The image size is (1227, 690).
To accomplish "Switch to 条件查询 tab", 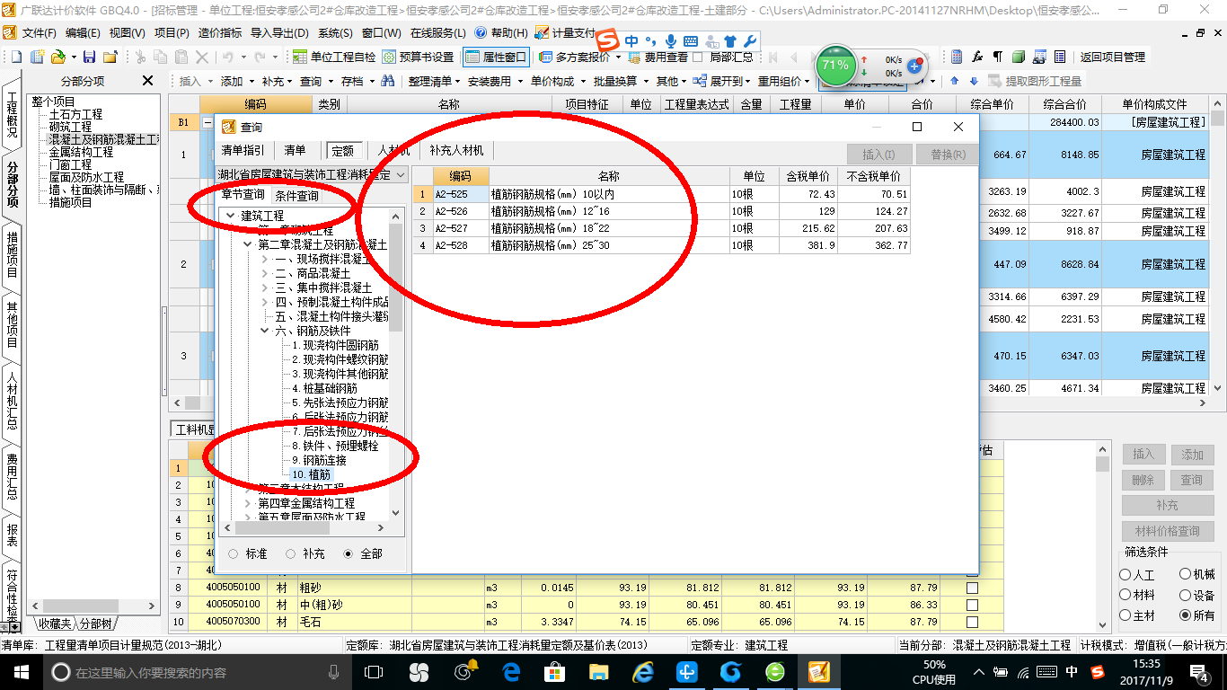I will [x=296, y=195].
